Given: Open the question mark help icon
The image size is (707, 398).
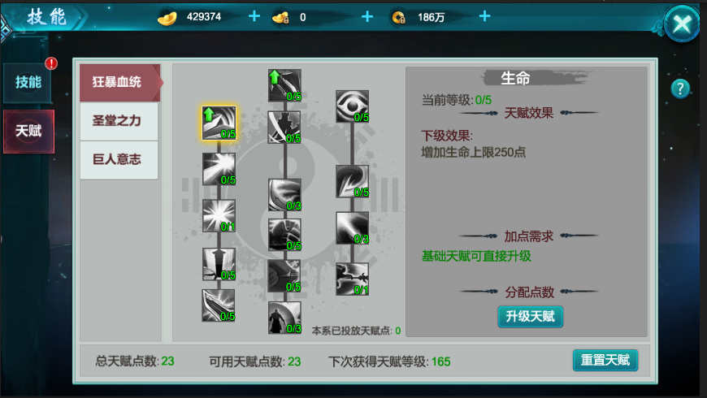Looking at the screenshot, I should pos(680,89).
